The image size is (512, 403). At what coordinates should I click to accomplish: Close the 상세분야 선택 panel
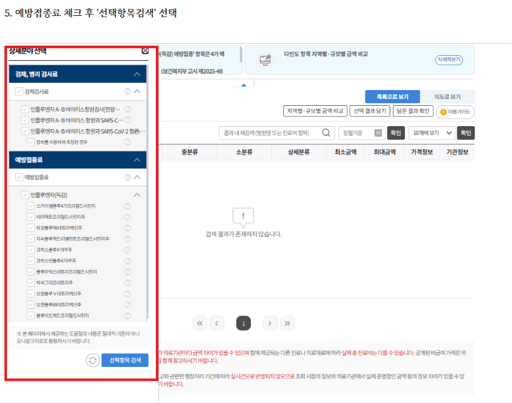pyautogui.click(x=145, y=51)
